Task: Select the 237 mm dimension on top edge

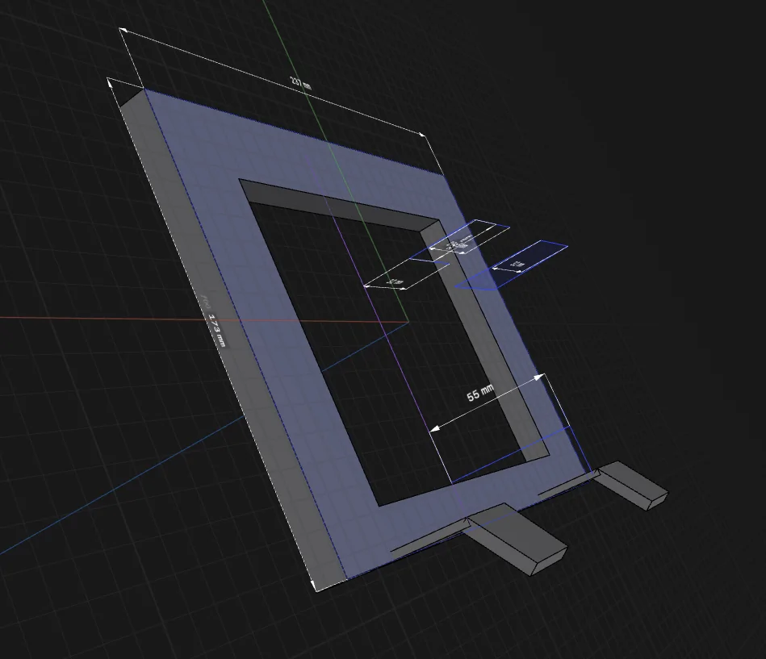Action: [x=301, y=82]
